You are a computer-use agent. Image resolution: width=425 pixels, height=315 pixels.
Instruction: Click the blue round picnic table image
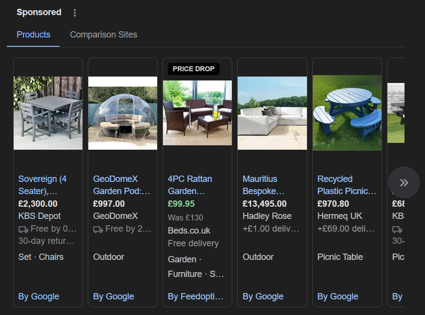pyautogui.click(x=347, y=113)
